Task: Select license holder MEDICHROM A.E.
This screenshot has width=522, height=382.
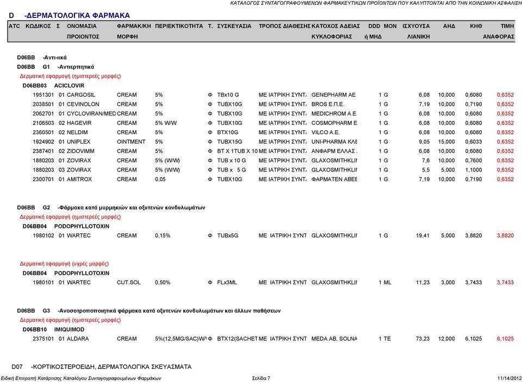Action: (x=334, y=113)
